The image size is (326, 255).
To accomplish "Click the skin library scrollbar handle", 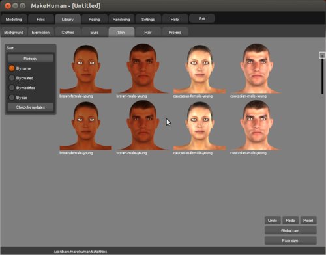I will coord(322,55).
